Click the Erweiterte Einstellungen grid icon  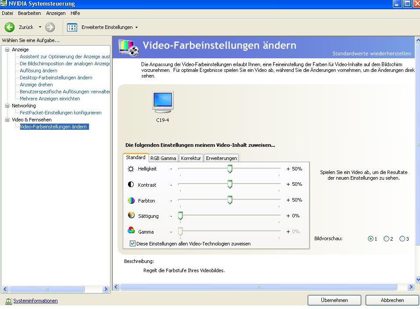tap(72, 27)
